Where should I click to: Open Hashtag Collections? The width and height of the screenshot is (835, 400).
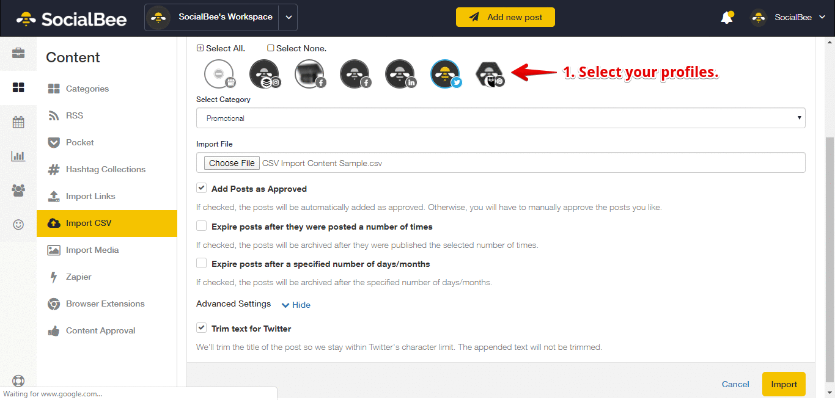[106, 169]
